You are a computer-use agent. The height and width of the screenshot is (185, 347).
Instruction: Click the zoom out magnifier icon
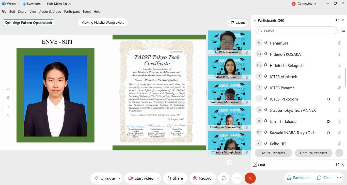8,115
